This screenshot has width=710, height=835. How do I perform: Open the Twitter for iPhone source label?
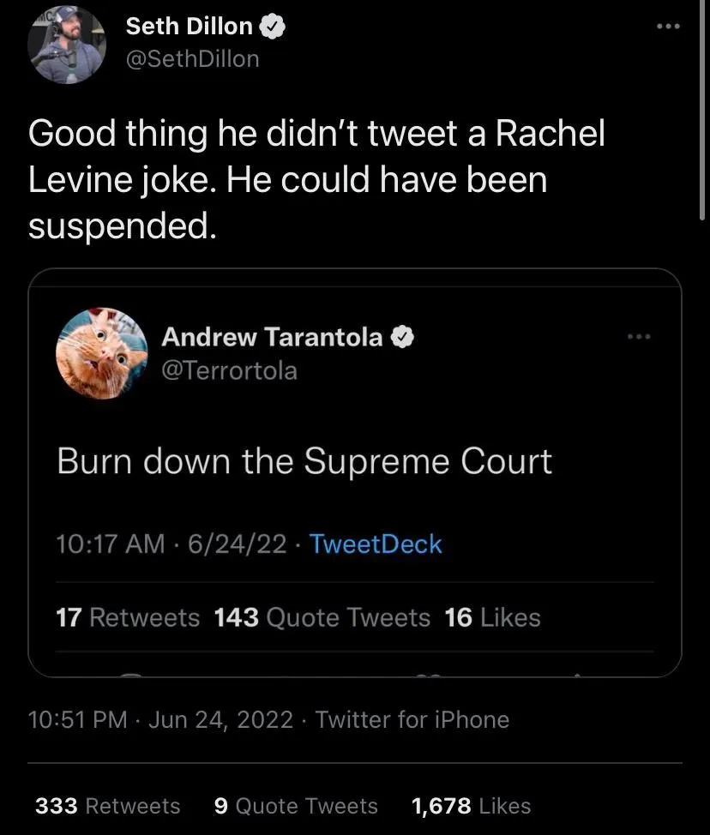pos(412,719)
